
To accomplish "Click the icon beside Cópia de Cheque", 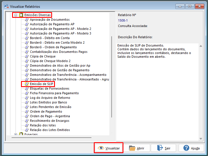I will pyautogui.click(x=27, y=56).
